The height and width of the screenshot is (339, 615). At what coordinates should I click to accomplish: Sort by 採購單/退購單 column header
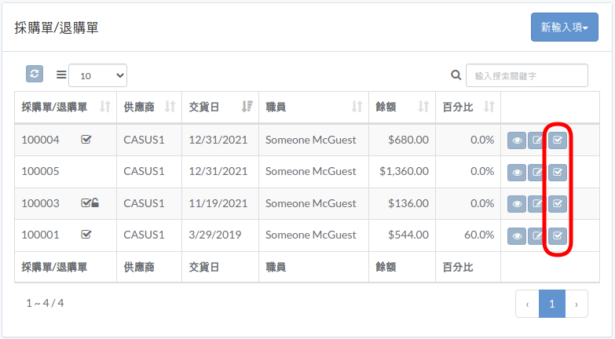pos(65,107)
